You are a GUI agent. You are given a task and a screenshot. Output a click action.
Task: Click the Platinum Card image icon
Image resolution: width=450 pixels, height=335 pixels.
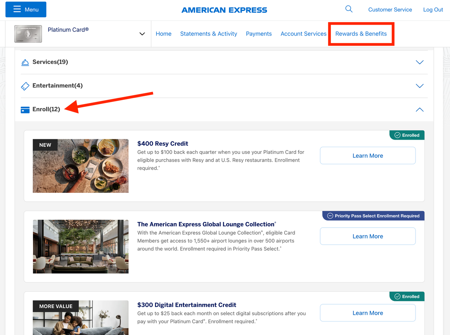[28, 34]
